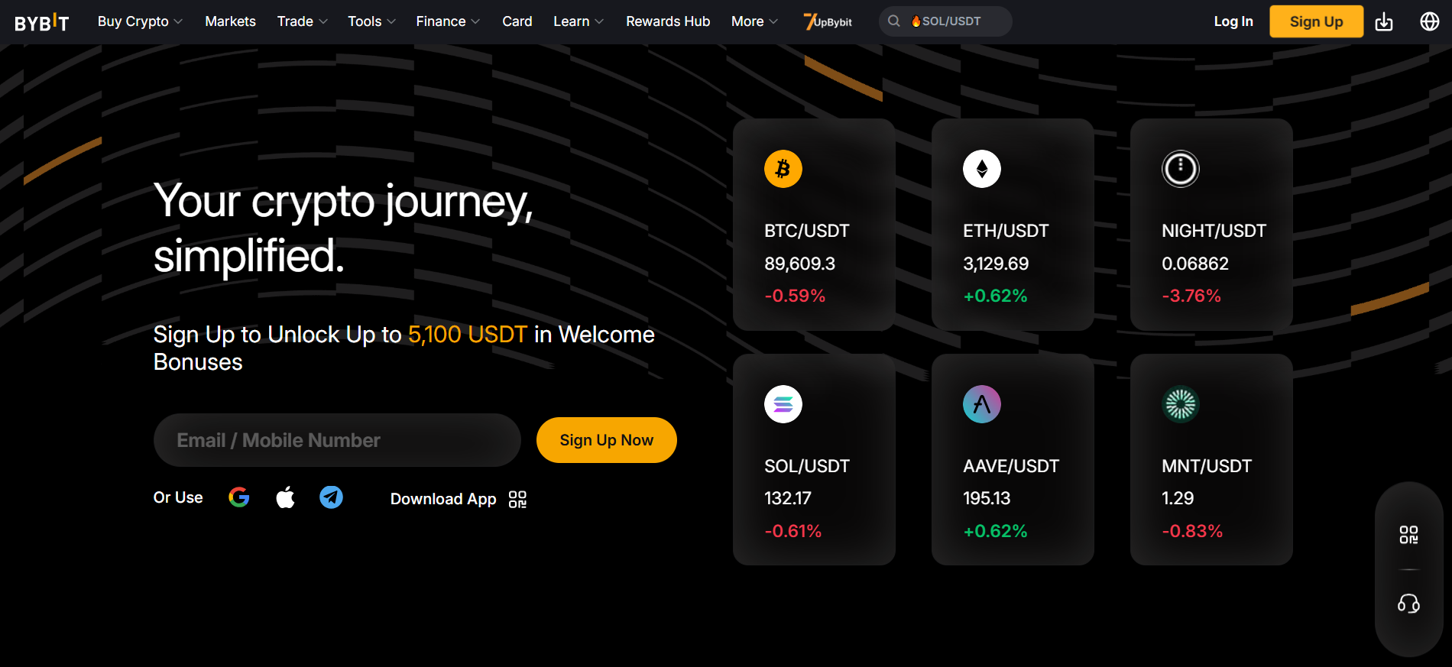1452x667 pixels.
Task: Click the search magnifier icon
Action: (x=894, y=21)
